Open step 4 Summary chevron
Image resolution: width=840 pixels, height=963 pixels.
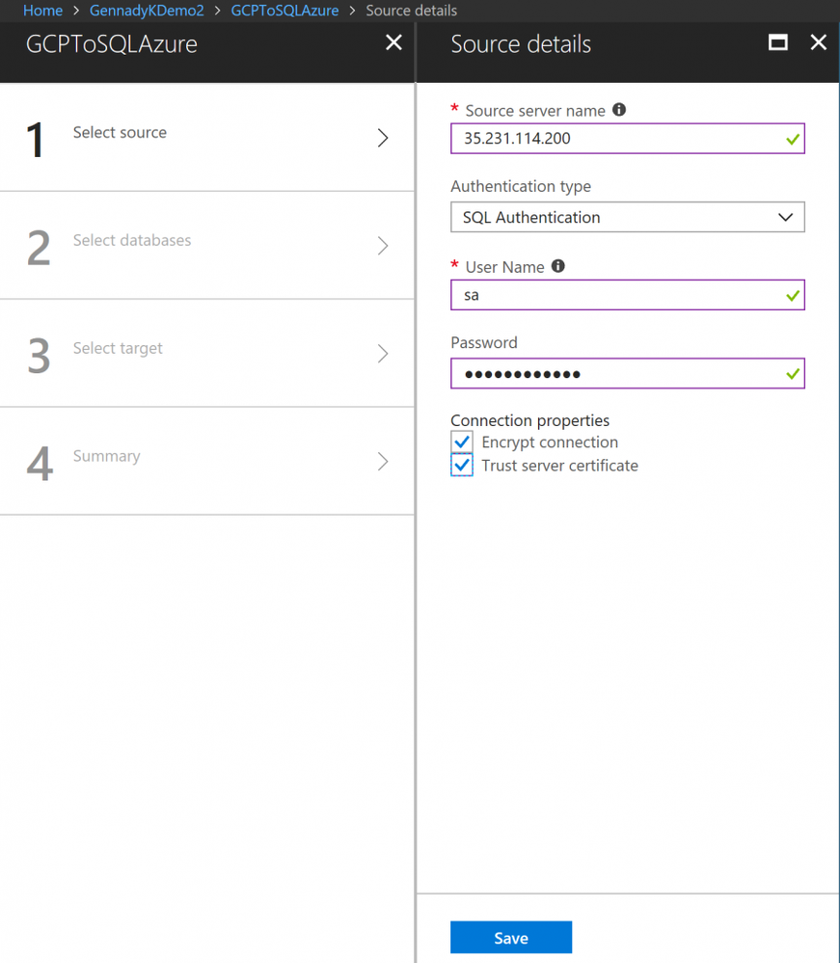click(x=383, y=462)
